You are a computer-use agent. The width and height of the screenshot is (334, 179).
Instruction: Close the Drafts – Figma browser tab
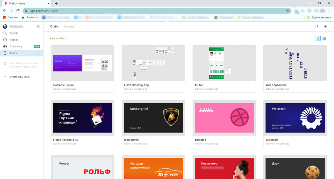click(49, 4)
